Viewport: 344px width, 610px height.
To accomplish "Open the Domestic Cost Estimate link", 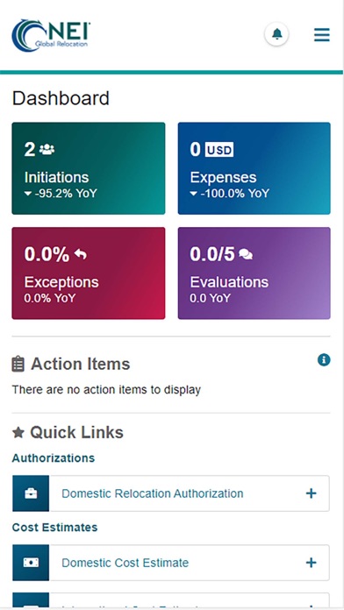I will [x=125, y=563].
